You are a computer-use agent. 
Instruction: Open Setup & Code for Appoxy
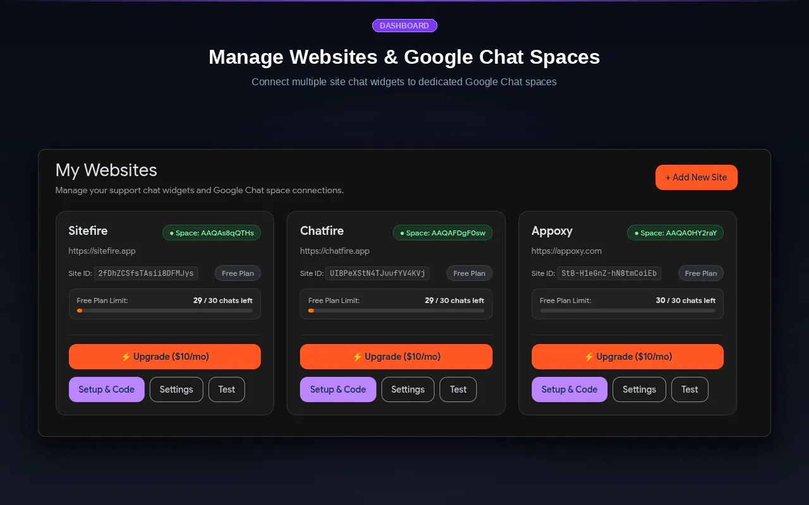[x=569, y=389]
